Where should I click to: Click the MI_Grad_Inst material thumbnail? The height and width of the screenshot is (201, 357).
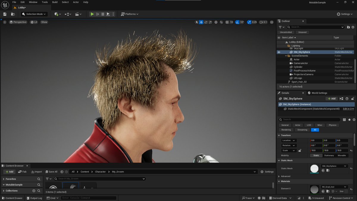314,189
